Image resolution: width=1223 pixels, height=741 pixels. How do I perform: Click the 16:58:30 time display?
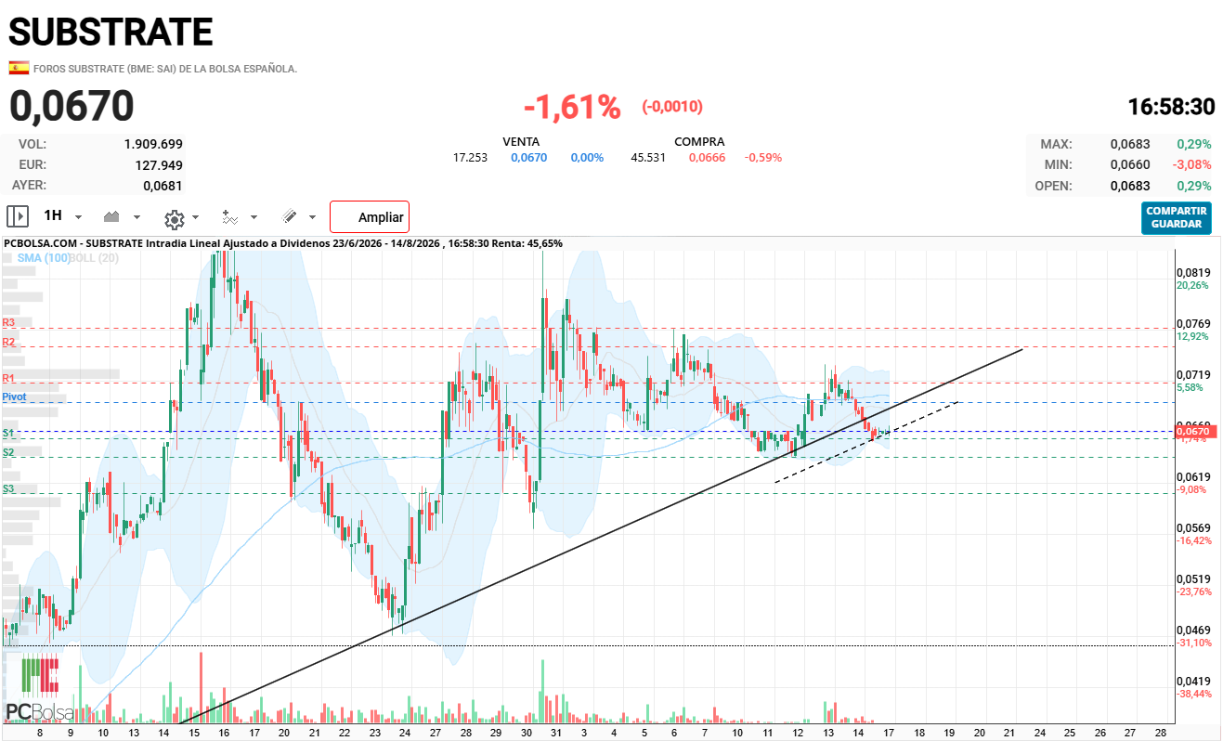(1171, 107)
